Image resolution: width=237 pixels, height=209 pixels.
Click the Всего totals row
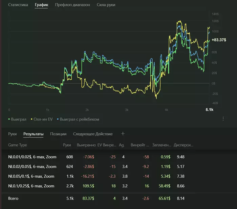pyautogui.click(x=13, y=199)
